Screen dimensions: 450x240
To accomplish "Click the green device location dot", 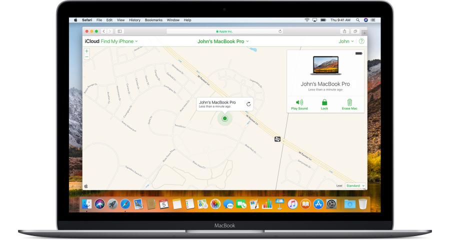I will coord(225,118).
